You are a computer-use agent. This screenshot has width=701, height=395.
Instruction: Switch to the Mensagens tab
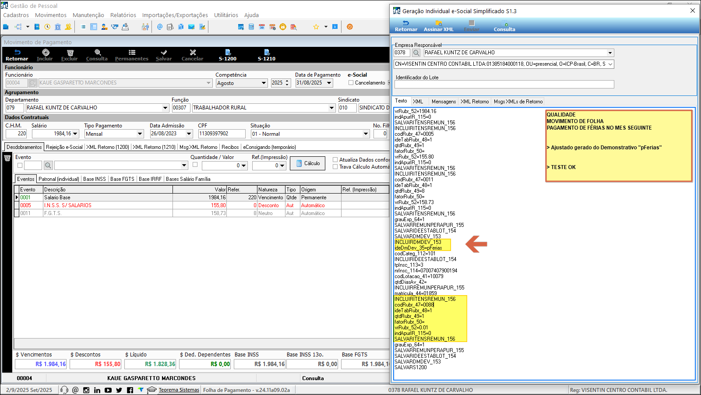pos(444,101)
